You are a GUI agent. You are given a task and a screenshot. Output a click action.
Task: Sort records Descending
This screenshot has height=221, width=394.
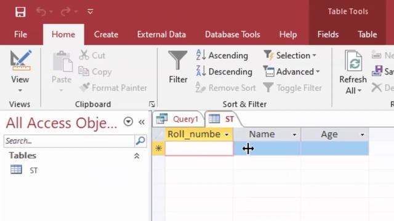point(224,72)
